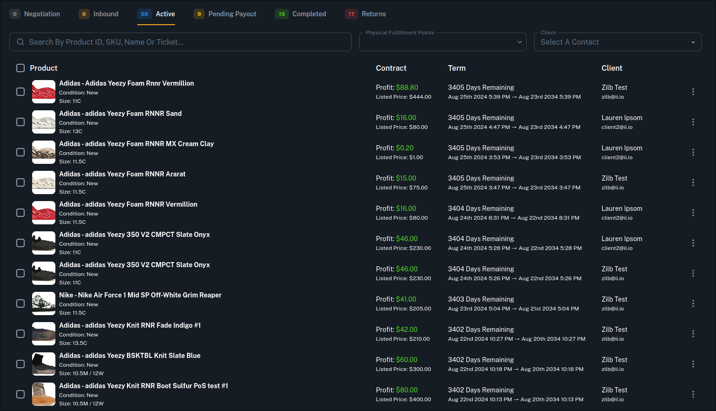716x411 pixels.
Task: Switch to the Negotiation tab
Action: click(x=35, y=14)
